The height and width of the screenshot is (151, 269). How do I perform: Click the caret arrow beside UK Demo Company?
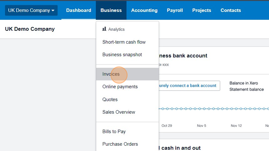click(x=53, y=10)
